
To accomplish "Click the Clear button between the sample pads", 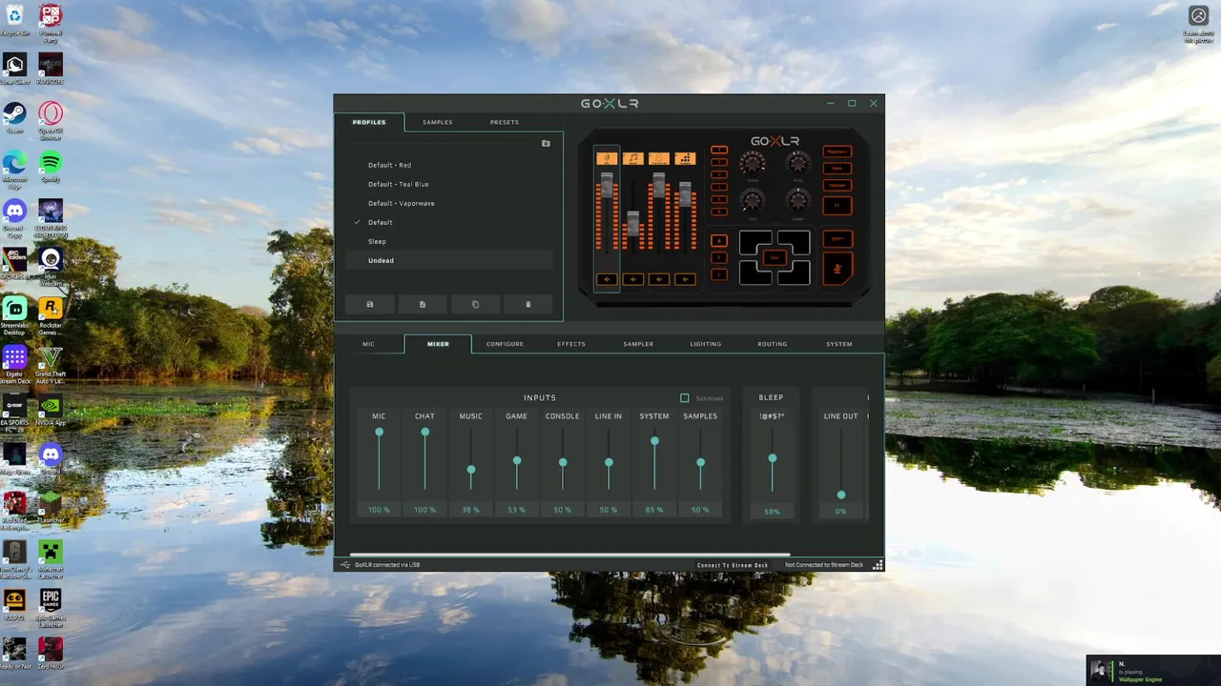I will [x=775, y=258].
